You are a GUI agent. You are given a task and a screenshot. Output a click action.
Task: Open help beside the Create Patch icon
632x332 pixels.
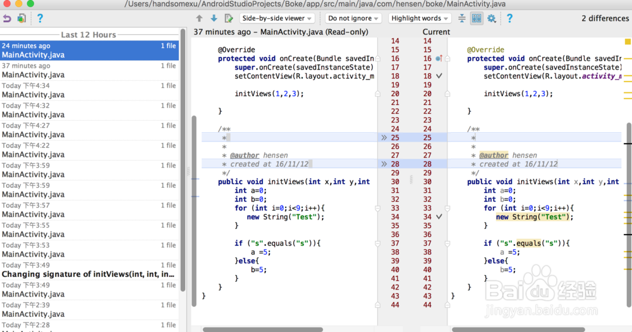pos(40,18)
